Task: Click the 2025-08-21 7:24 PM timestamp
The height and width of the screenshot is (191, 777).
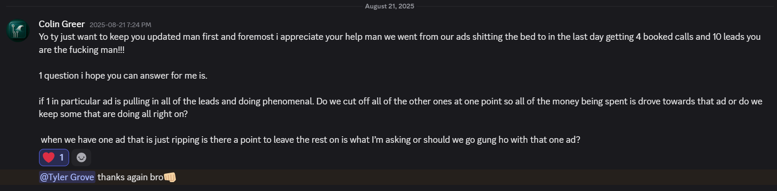Action: (x=120, y=25)
